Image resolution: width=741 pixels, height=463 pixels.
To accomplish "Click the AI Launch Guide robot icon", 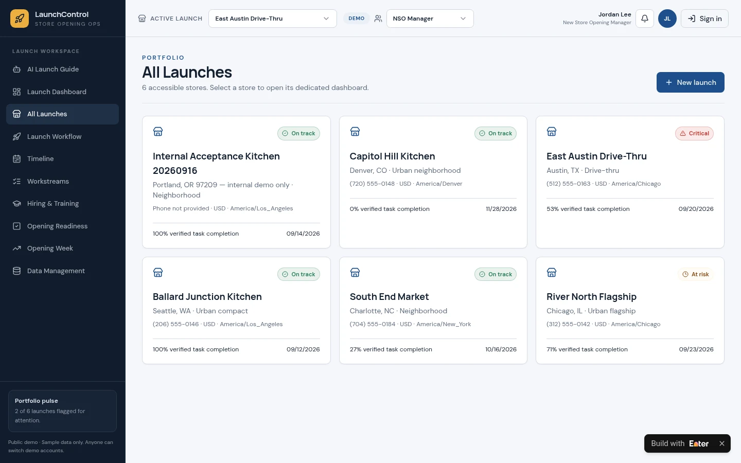I will point(16,69).
